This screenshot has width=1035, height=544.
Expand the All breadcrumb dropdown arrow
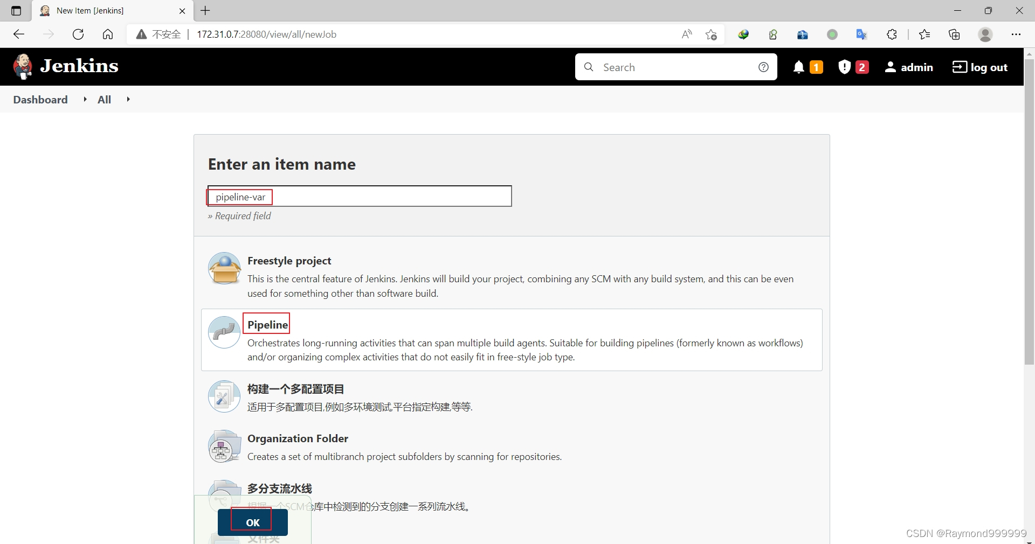[128, 99]
